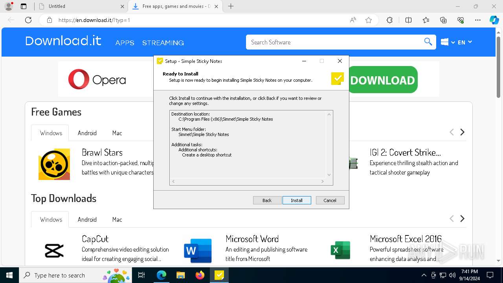Open the Settings and more ellipsis menu

[478, 20]
